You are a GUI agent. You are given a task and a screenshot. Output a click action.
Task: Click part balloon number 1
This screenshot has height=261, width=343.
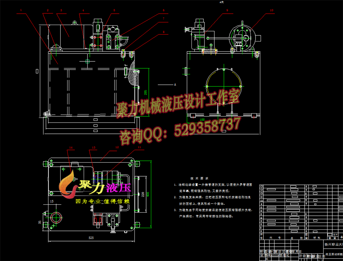pyautogui.click(x=21, y=10)
